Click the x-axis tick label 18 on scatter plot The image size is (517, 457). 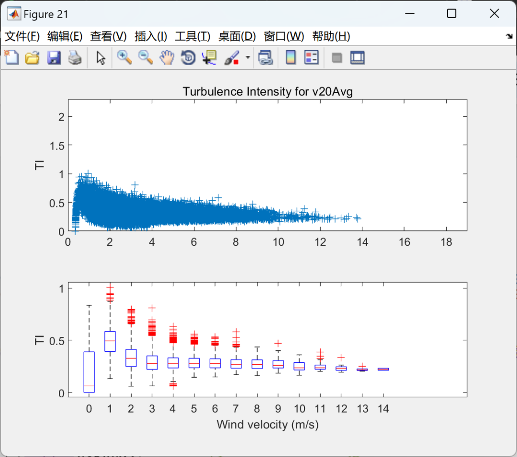pyautogui.click(x=447, y=242)
